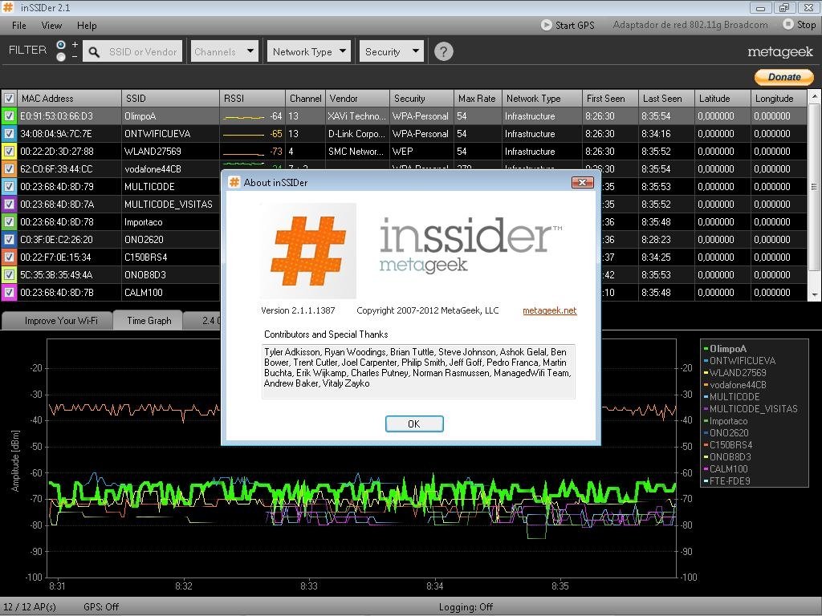
Task: Sort by the Vendor column header
Action: 357,99
